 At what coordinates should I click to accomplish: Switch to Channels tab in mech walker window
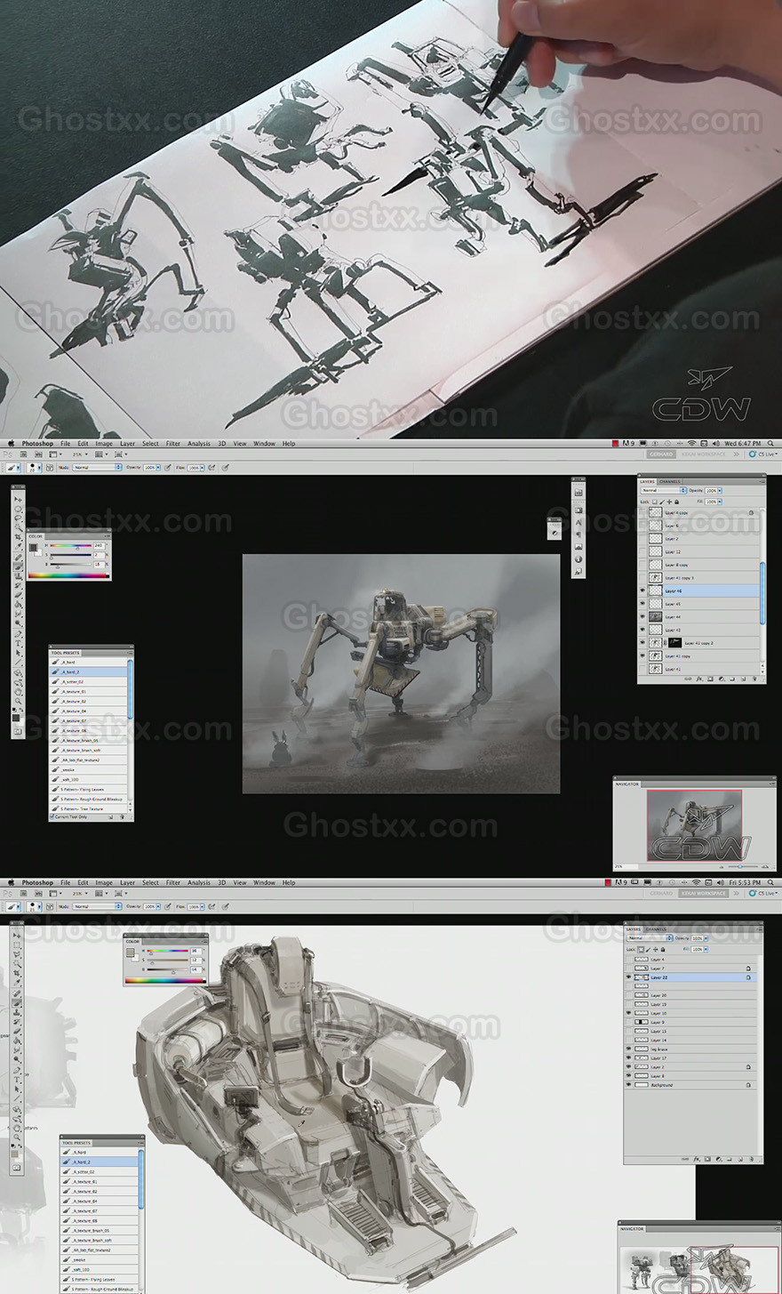(x=670, y=481)
